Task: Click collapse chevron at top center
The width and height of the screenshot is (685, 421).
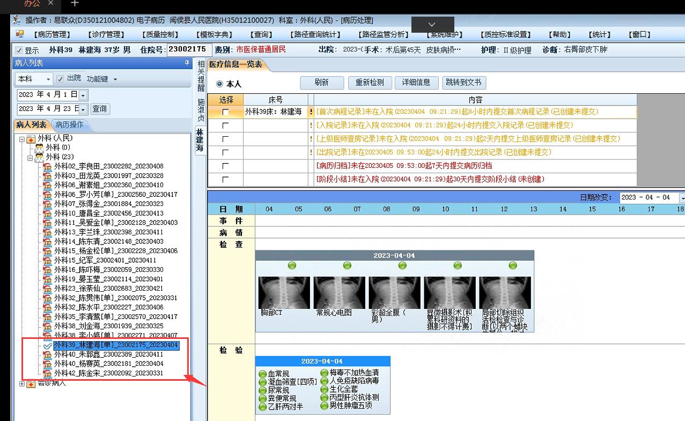Action: (432, 25)
